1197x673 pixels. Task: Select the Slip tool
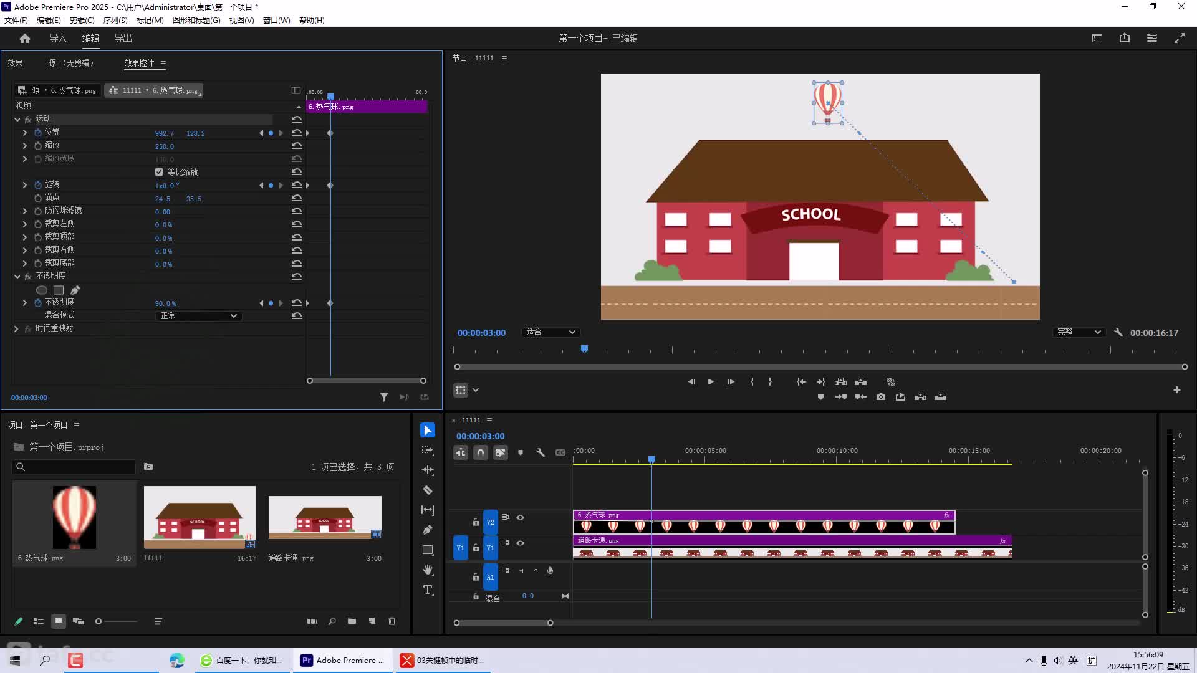coord(428,510)
